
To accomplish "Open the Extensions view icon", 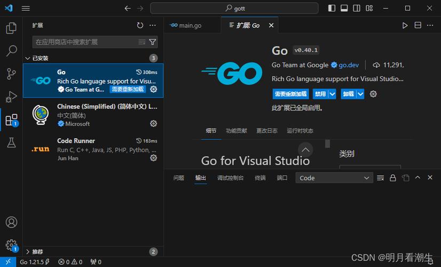I will coord(11,120).
